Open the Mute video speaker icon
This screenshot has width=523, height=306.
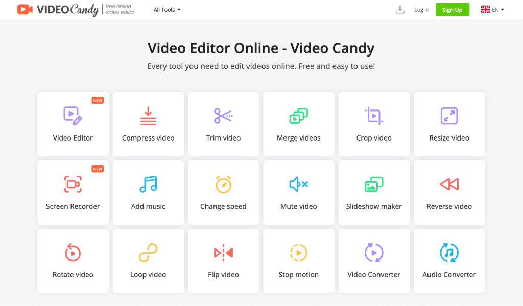tap(298, 184)
